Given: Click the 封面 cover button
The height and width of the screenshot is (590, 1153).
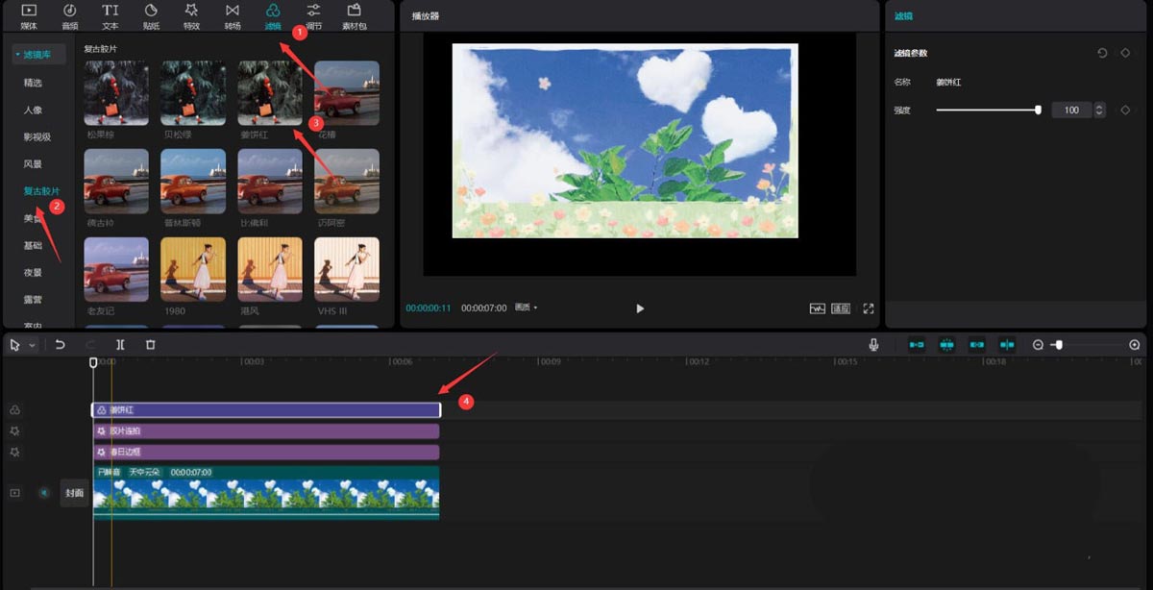Looking at the screenshot, I should 74,493.
